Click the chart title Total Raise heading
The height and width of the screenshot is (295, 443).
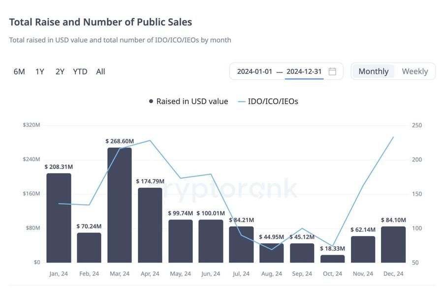coord(100,22)
